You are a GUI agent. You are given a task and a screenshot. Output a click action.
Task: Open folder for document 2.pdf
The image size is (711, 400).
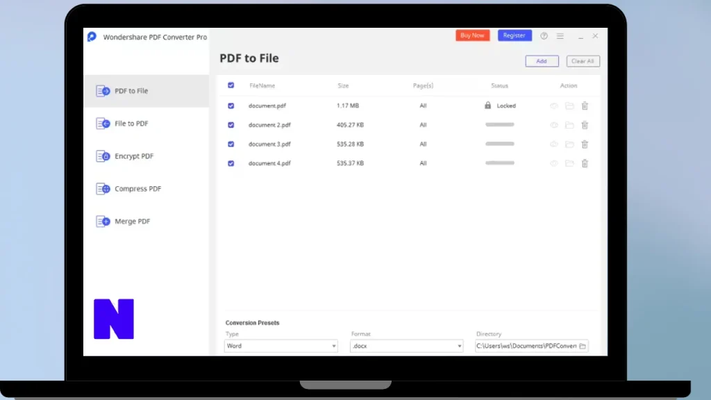(x=569, y=125)
